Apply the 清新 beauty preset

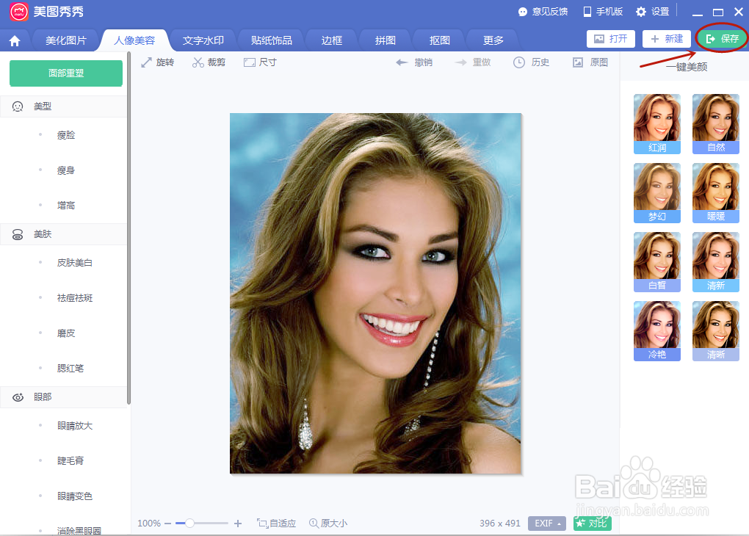[x=715, y=262]
